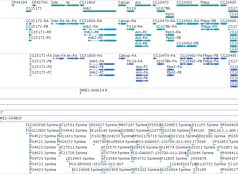Open the CG10492-RB transcript label
This screenshot has width=238, height=174.
(x=187, y=43)
